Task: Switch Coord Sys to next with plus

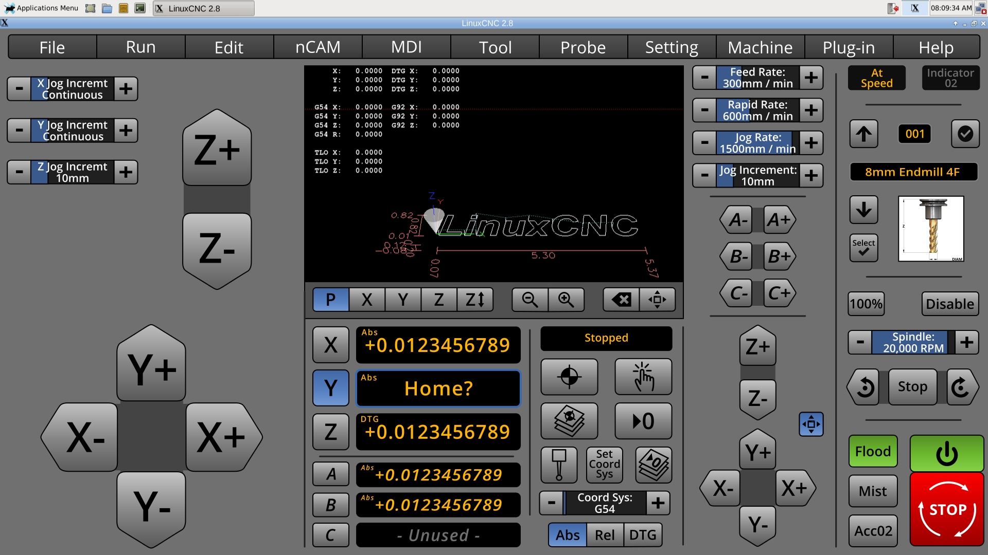Action: point(658,503)
